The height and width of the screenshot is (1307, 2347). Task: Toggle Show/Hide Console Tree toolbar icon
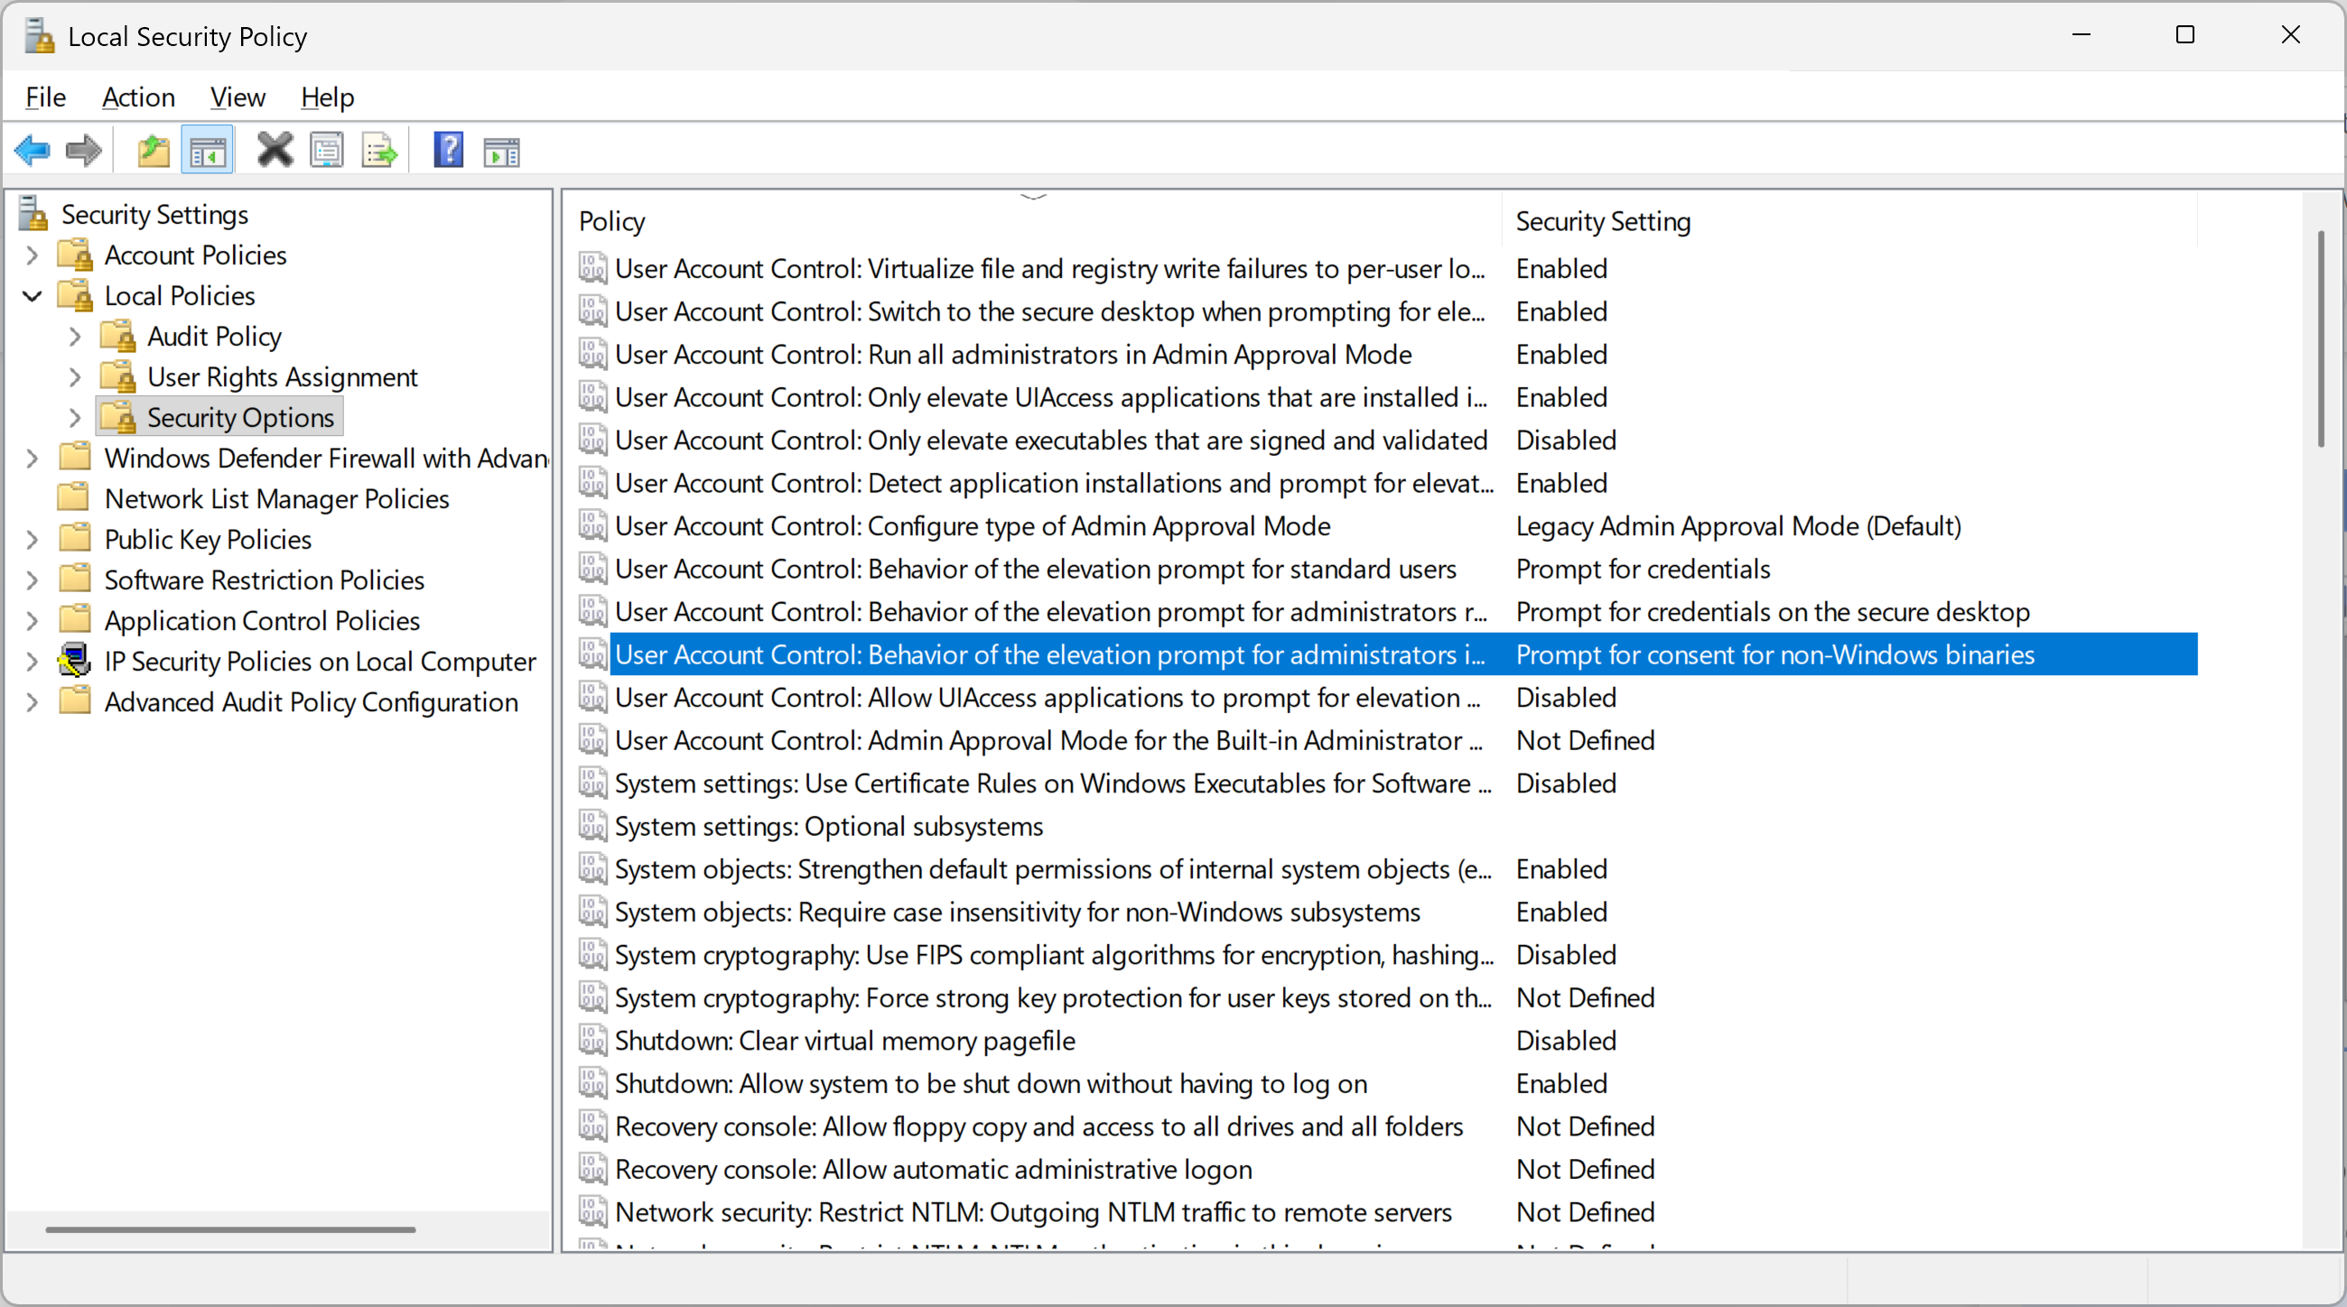click(x=207, y=150)
